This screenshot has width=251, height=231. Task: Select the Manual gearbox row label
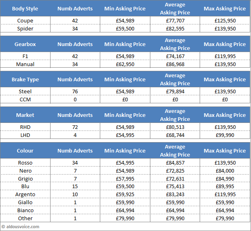(x=25, y=64)
